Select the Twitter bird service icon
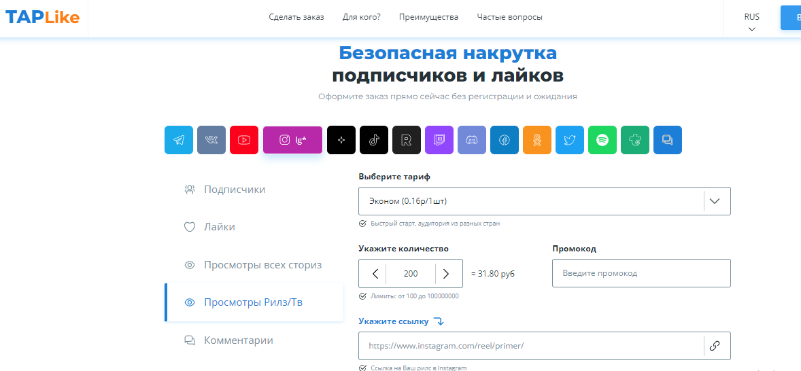The image size is (801, 371). click(570, 140)
